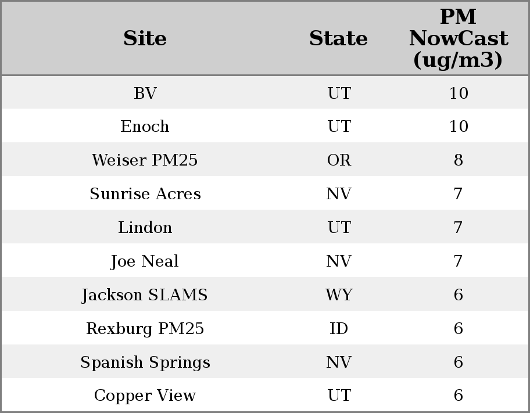Screen dimensions: 530x413
Task: Select the Copper View site cell
Action: pyautogui.click(x=145, y=395)
